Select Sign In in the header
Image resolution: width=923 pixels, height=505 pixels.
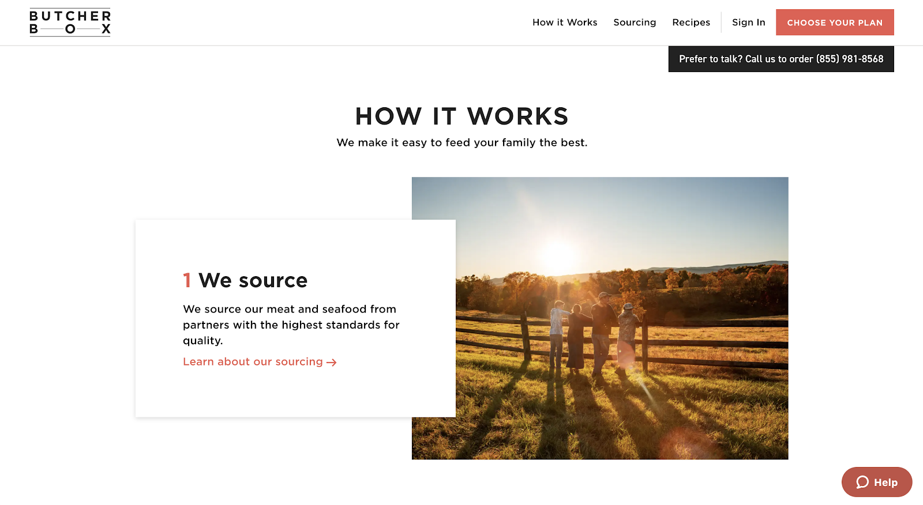pos(749,22)
